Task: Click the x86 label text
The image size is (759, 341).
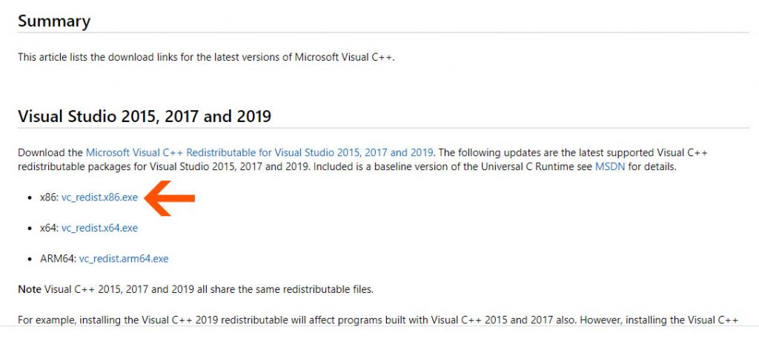Action: tap(50, 197)
